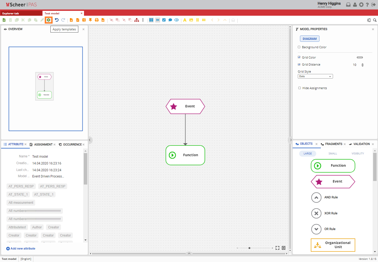This screenshot has width=378, height=262.
Task: Open the FRAGMENTS tab
Action: (333, 144)
